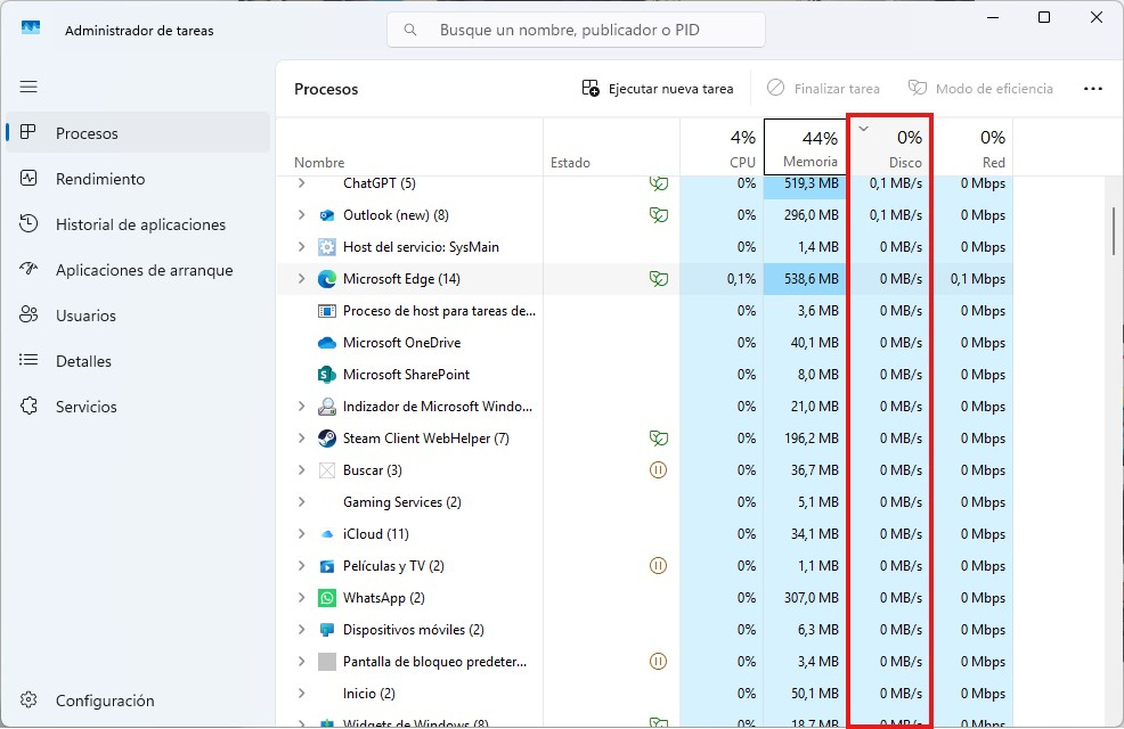Click efficiency leaf icon on Microsoft Edge row

click(658, 279)
